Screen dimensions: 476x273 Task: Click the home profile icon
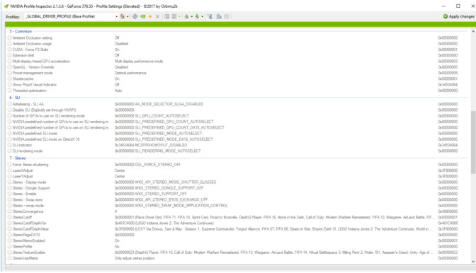click(123, 16)
